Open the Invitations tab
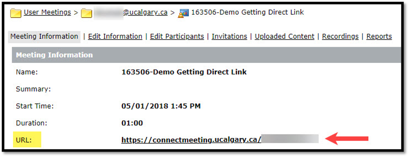Viewport: 409px width, 157px height. tap(229, 37)
